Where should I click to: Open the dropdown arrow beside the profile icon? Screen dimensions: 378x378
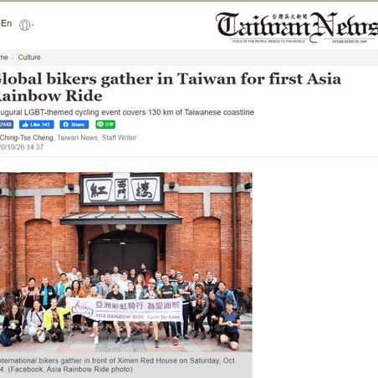[33, 25]
